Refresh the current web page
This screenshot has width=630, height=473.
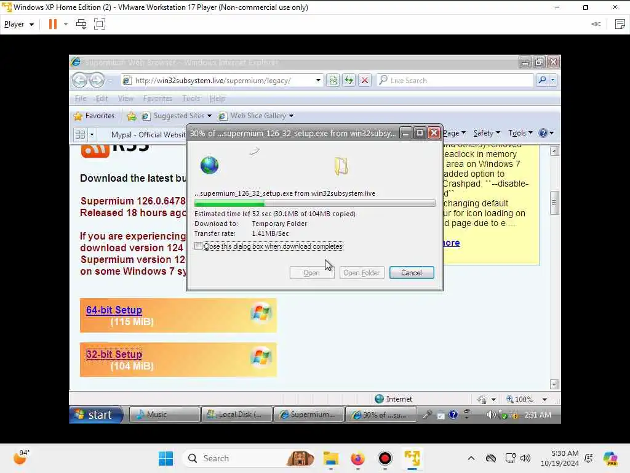click(x=349, y=81)
